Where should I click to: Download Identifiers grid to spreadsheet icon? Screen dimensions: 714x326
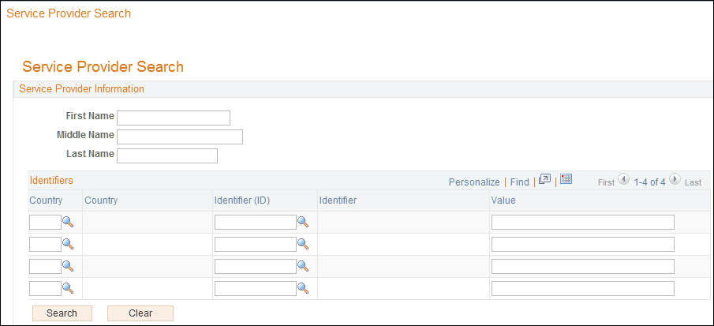point(566,179)
